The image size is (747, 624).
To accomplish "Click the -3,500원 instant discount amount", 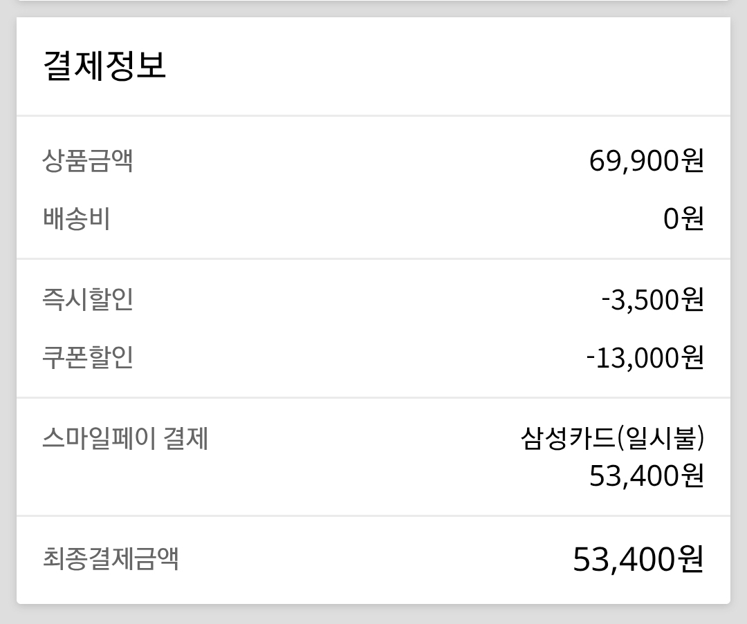I will 652,300.
